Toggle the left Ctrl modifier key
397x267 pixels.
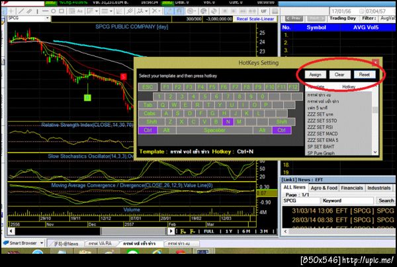(x=148, y=130)
